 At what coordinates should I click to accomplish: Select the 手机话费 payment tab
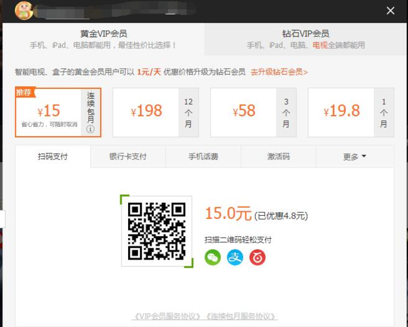203,157
